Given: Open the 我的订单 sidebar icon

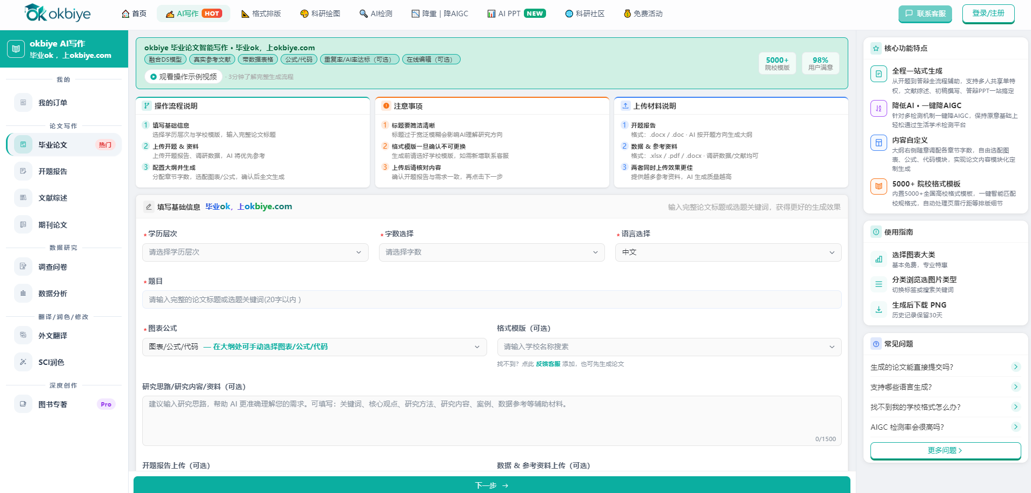Looking at the screenshot, I should [23, 103].
